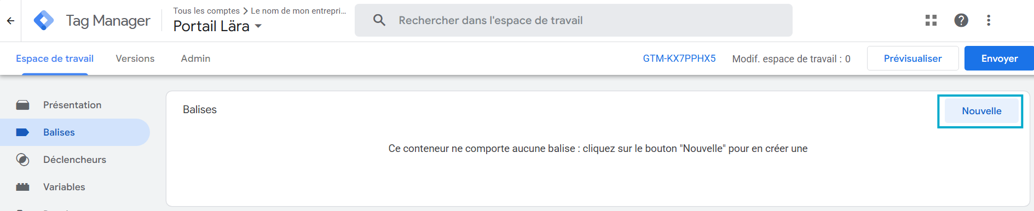The height and width of the screenshot is (211, 1034).
Task: Open the help question mark icon
Action: pos(961,20)
